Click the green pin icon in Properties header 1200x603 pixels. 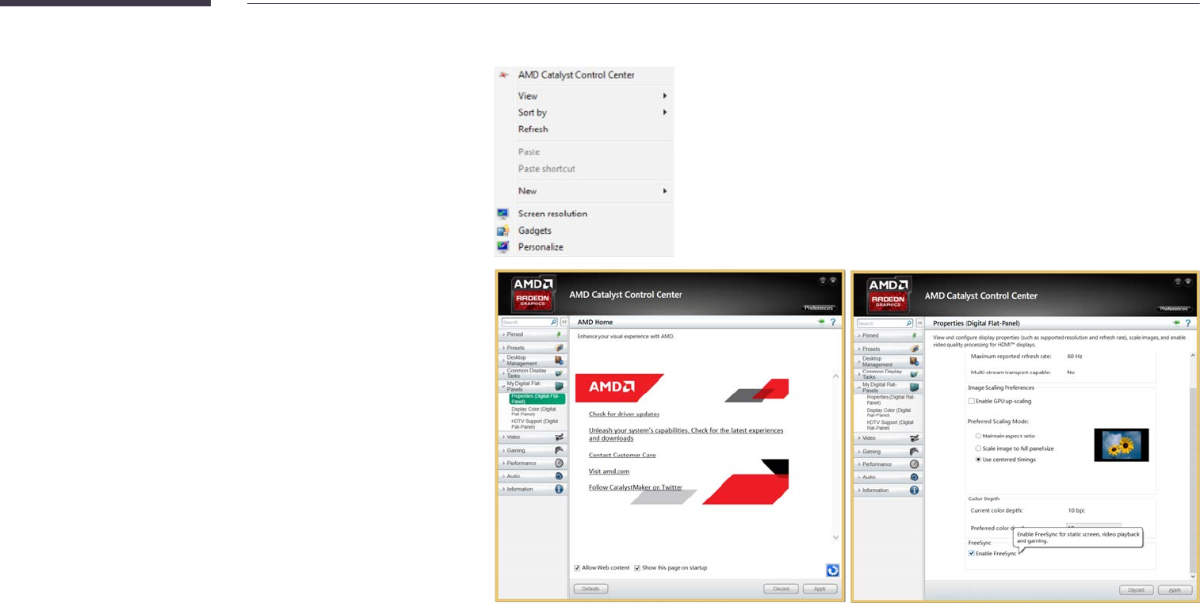pos(1176,322)
